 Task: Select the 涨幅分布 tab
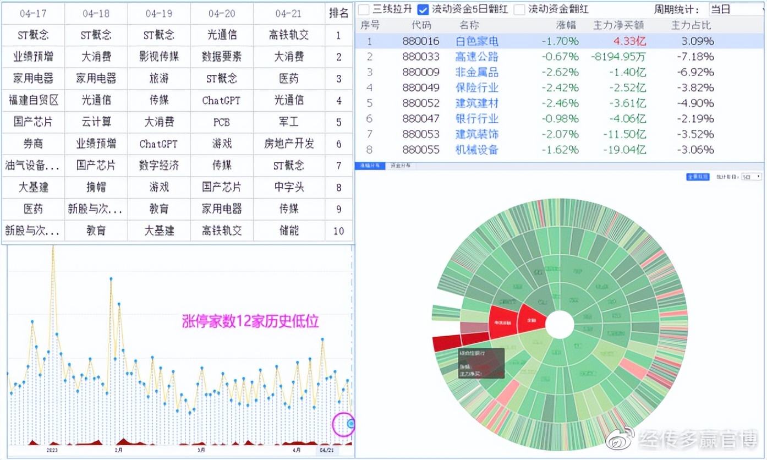[x=370, y=165]
